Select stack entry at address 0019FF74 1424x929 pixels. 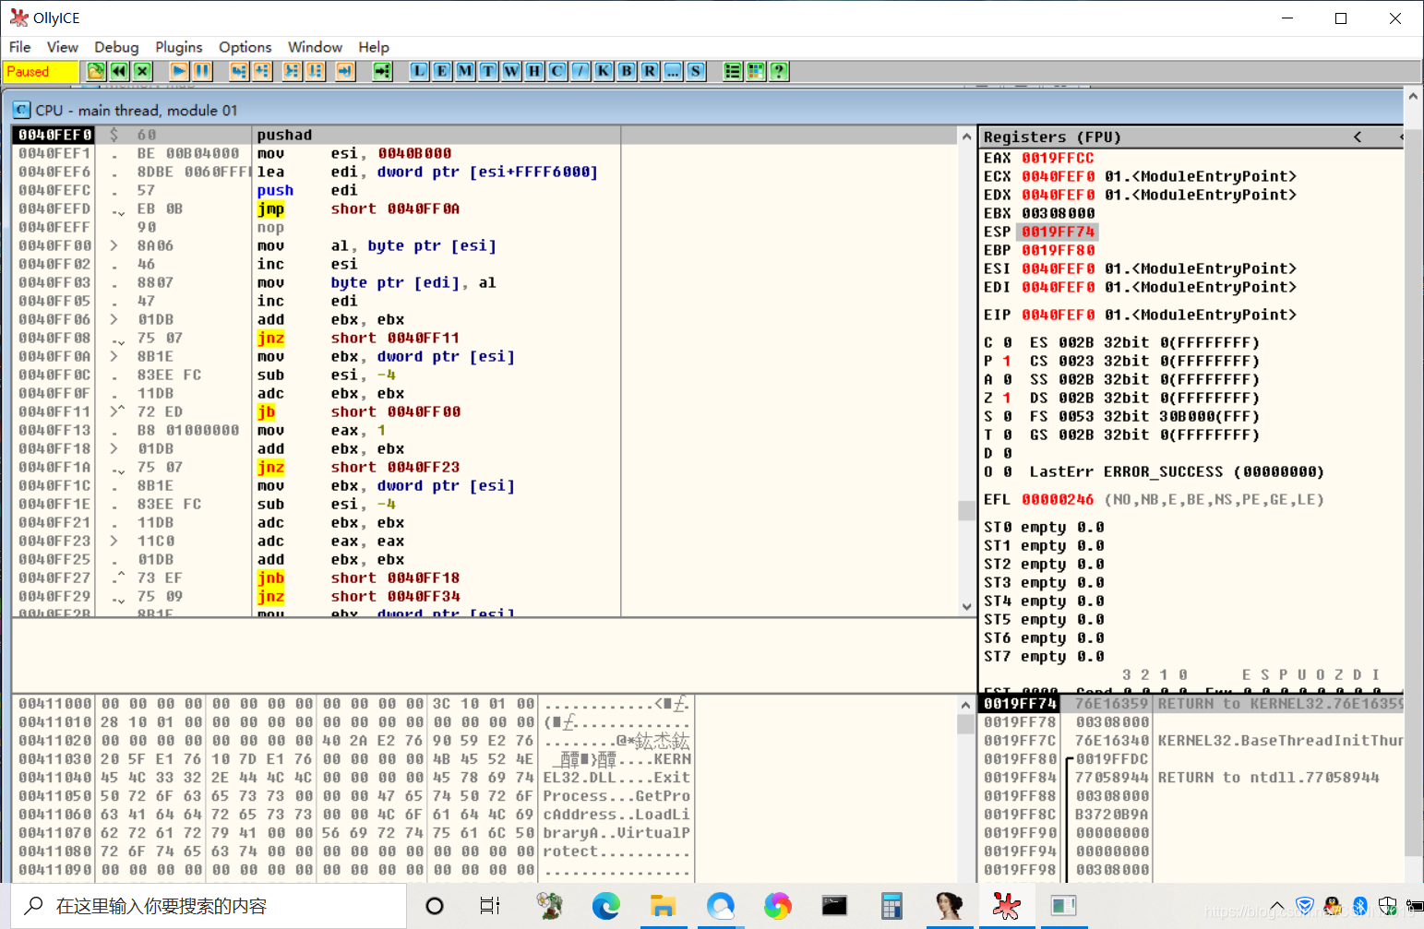(x=1191, y=704)
